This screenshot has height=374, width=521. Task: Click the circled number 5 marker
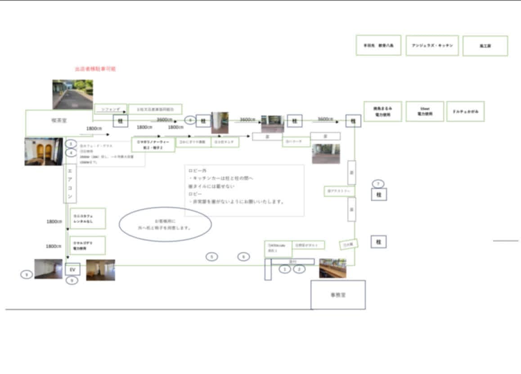(x=212, y=257)
